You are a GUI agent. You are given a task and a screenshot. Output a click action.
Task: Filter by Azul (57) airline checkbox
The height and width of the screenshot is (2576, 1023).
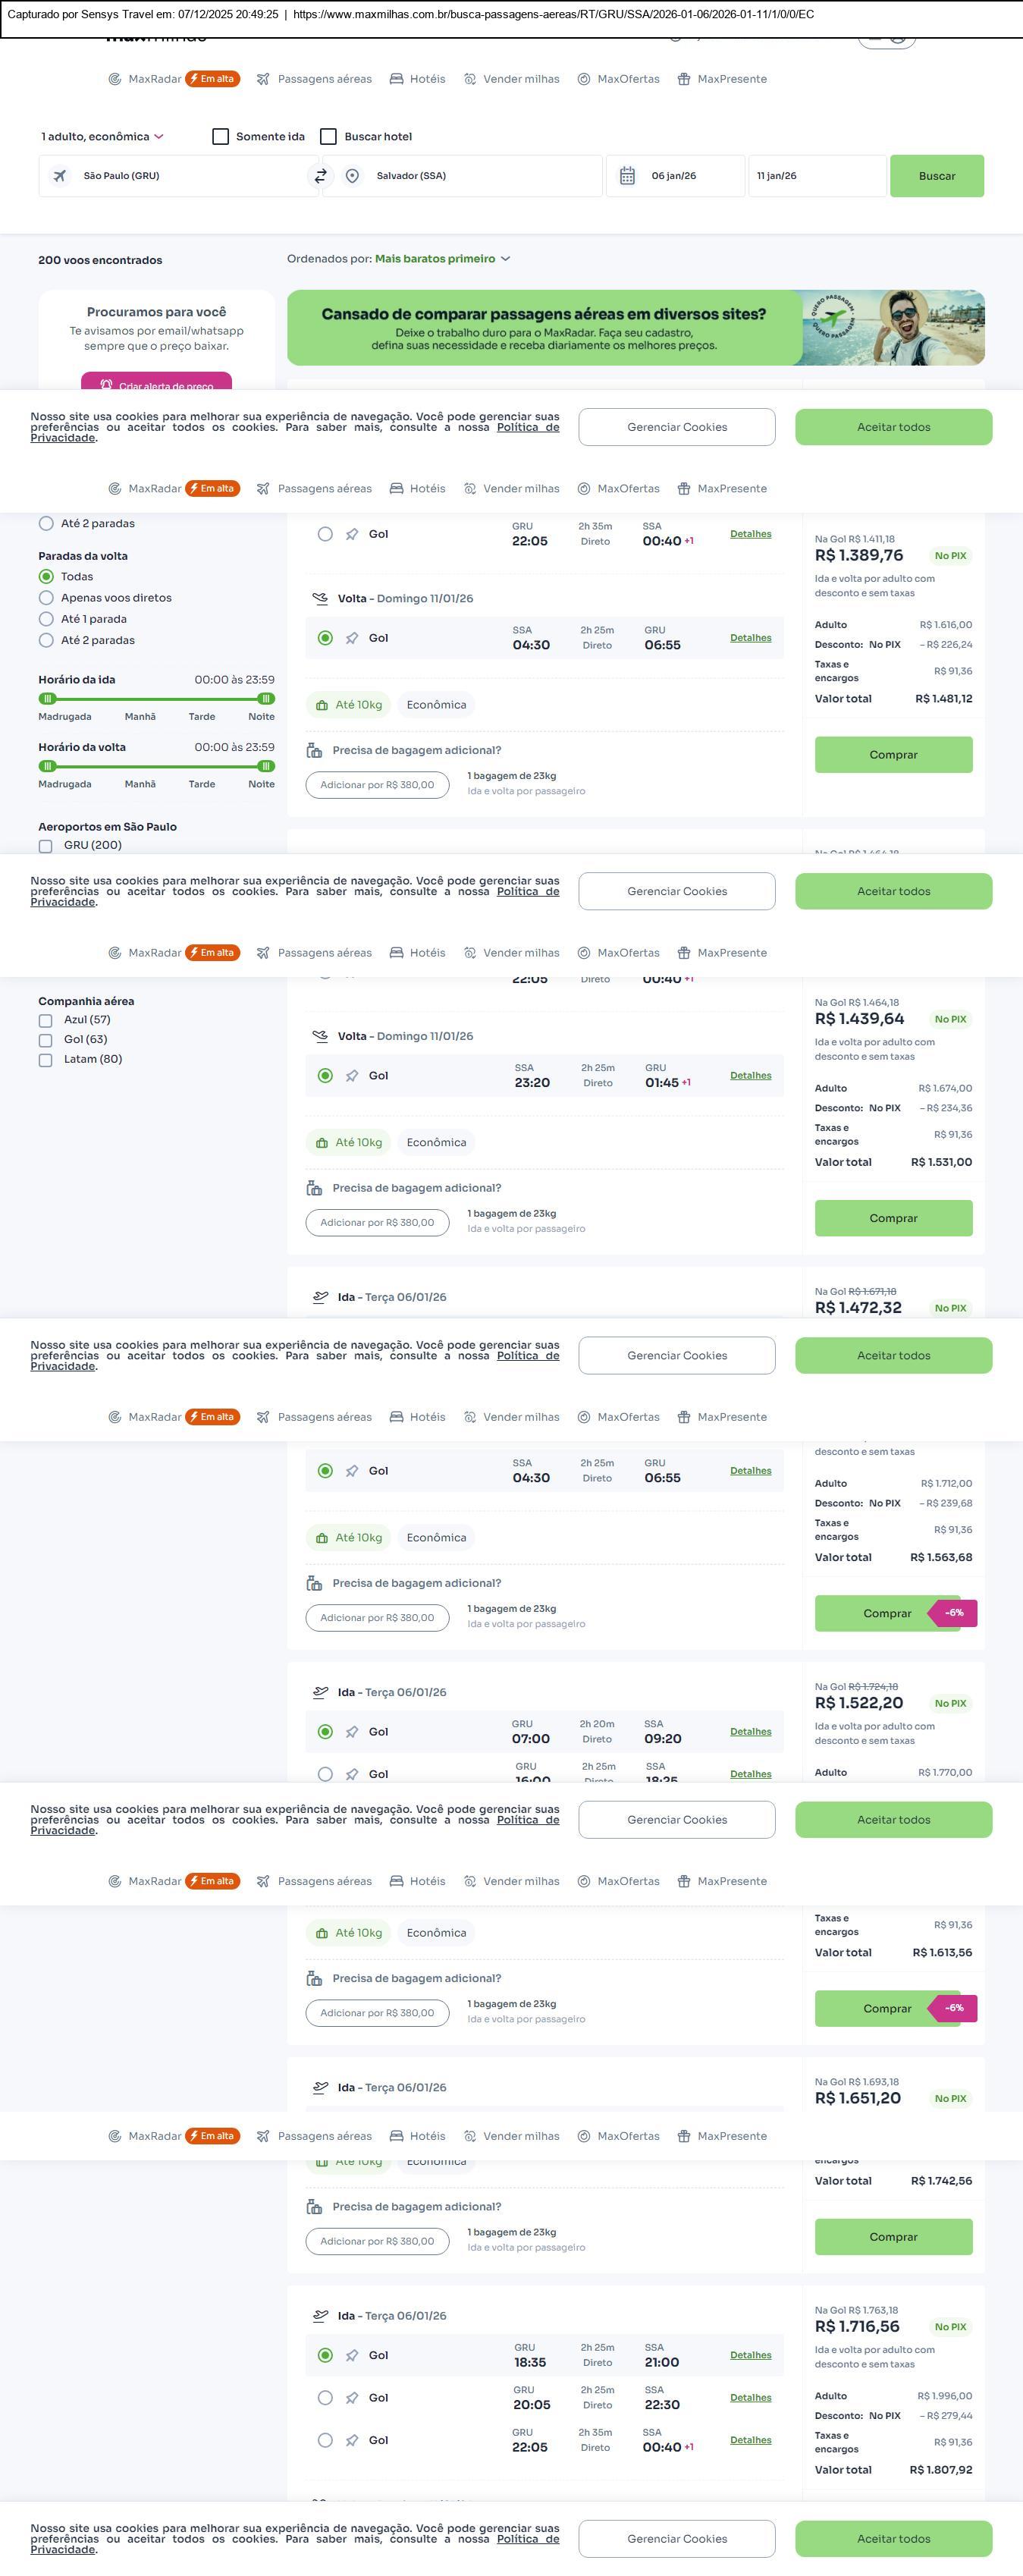pyautogui.click(x=46, y=1021)
